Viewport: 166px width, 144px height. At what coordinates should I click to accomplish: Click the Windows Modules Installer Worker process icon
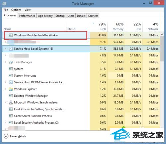[x=11, y=35]
